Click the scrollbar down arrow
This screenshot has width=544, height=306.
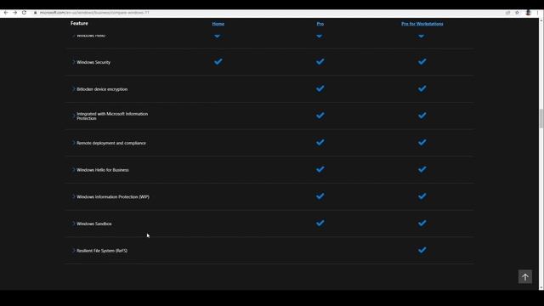[x=541, y=287]
